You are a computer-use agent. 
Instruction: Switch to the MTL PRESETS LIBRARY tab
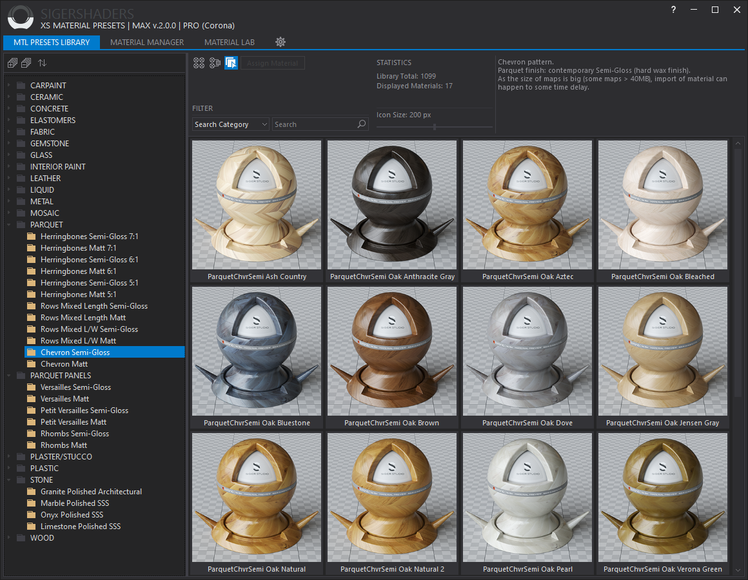point(52,43)
